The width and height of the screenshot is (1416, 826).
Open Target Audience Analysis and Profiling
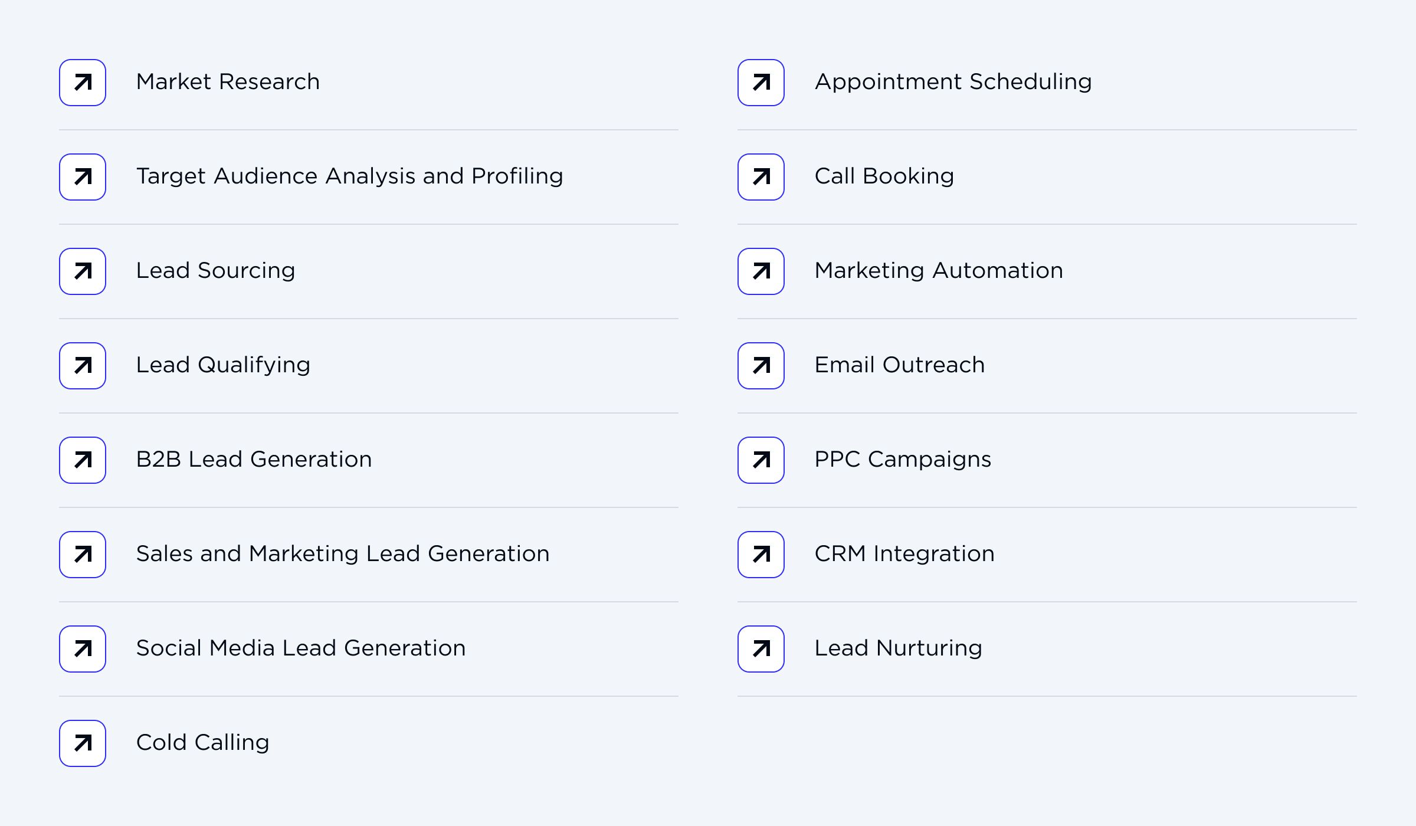click(x=349, y=176)
